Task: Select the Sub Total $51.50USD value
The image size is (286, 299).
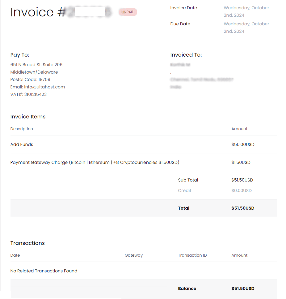Action: coord(242,180)
